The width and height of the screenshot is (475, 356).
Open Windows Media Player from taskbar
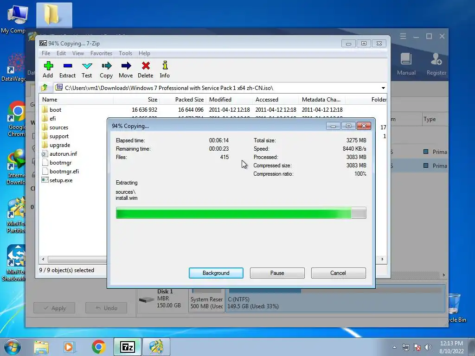pos(69,347)
